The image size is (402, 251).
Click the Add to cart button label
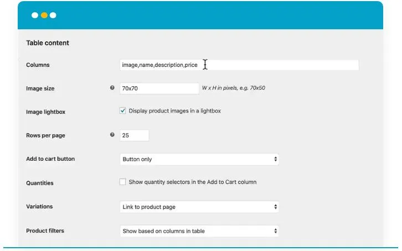pos(50,159)
